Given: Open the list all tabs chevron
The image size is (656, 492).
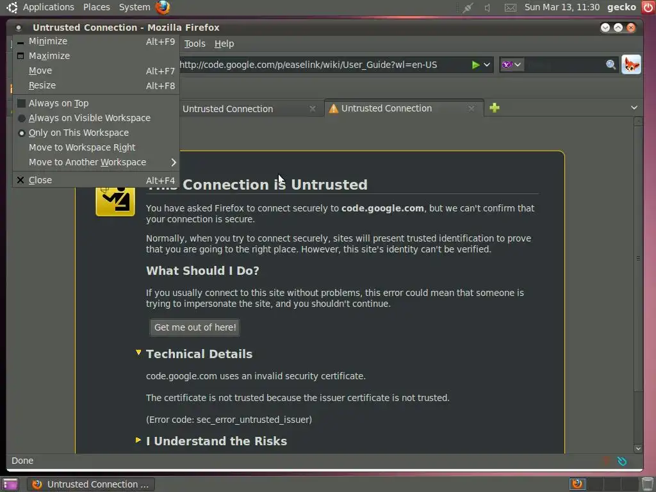Looking at the screenshot, I should point(634,108).
